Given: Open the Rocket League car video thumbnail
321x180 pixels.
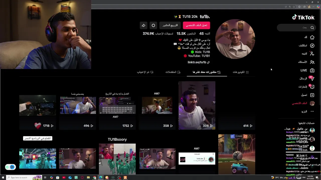Looking at the screenshot, I should [x=237, y=154].
